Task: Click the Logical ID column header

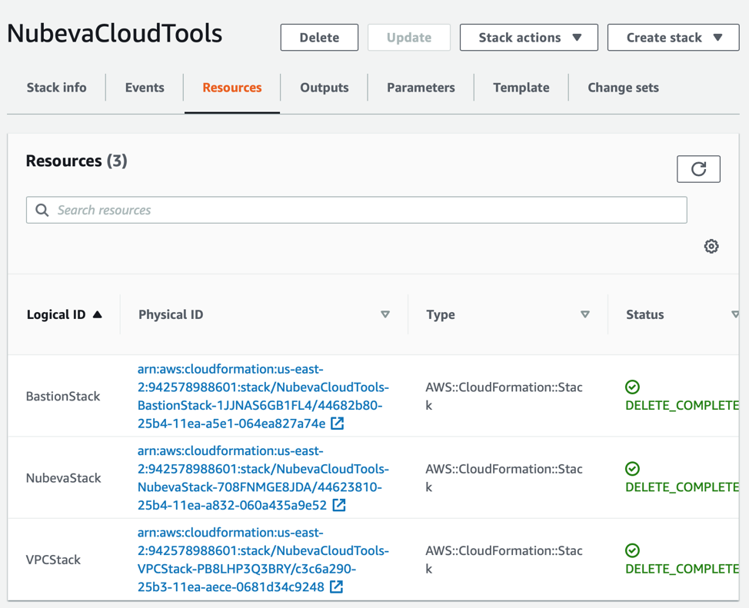Action: pyautogui.click(x=56, y=314)
